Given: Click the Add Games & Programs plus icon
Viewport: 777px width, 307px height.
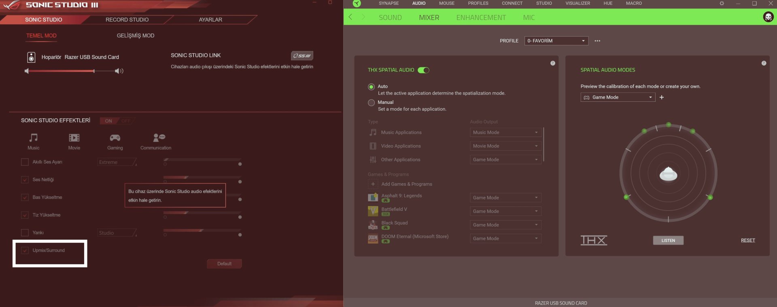Looking at the screenshot, I should click(x=373, y=184).
